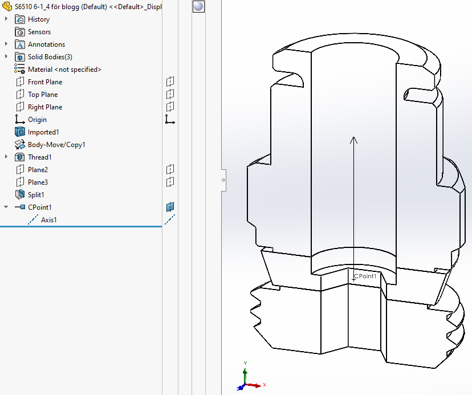Expand the Thread1 feature
This screenshot has height=395, width=472.
[6, 157]
